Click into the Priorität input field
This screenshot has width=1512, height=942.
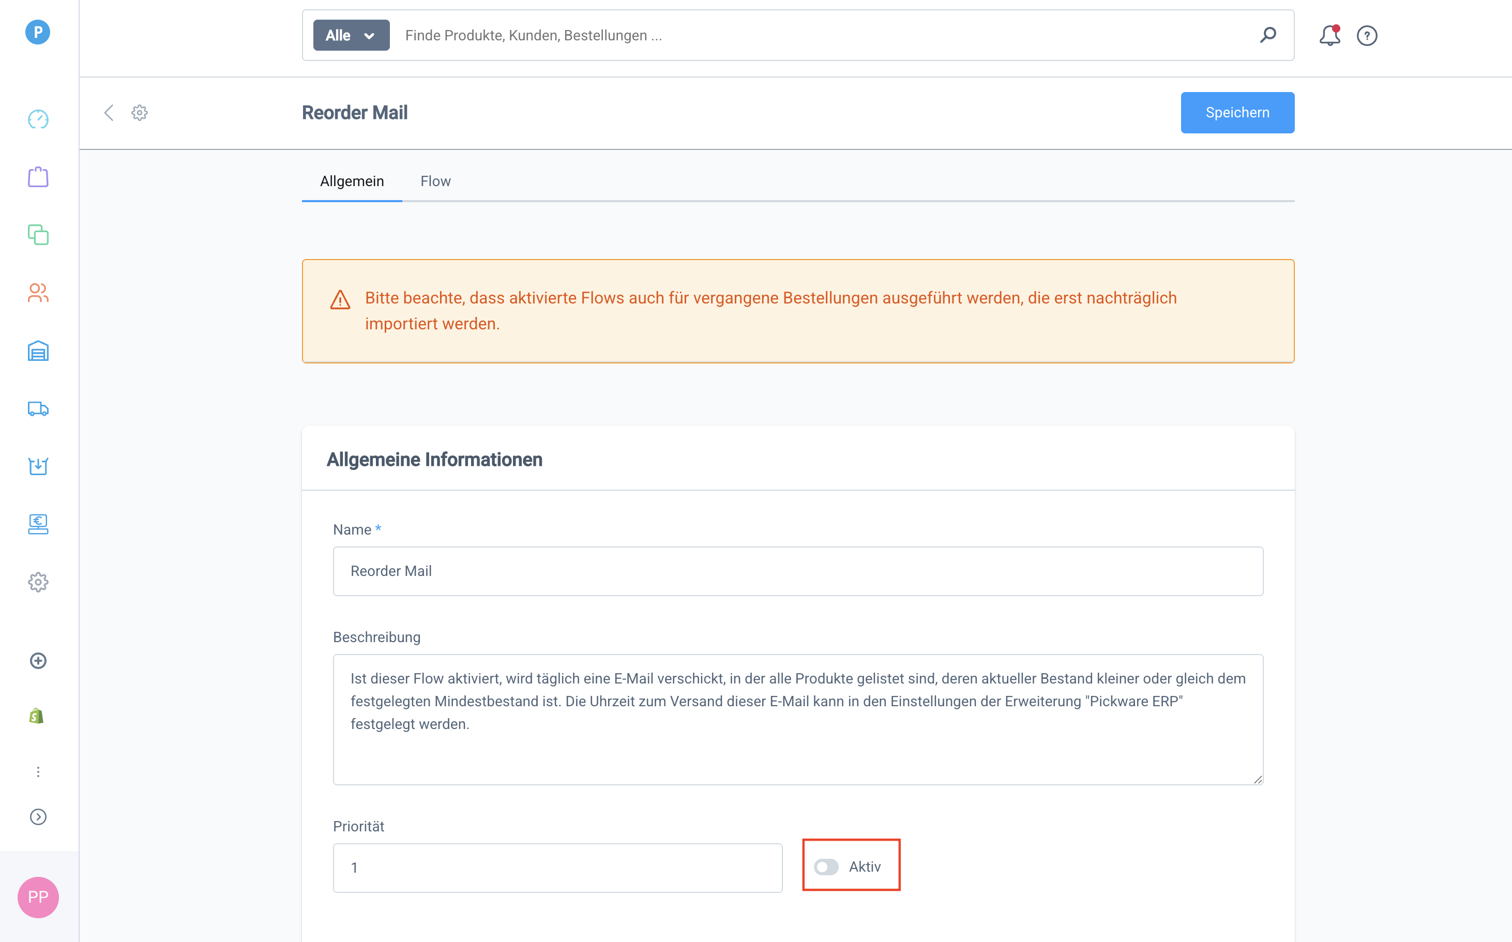[557, 868]
